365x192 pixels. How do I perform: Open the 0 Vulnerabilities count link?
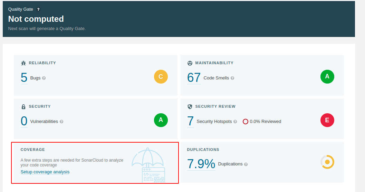tap(24, 121)
